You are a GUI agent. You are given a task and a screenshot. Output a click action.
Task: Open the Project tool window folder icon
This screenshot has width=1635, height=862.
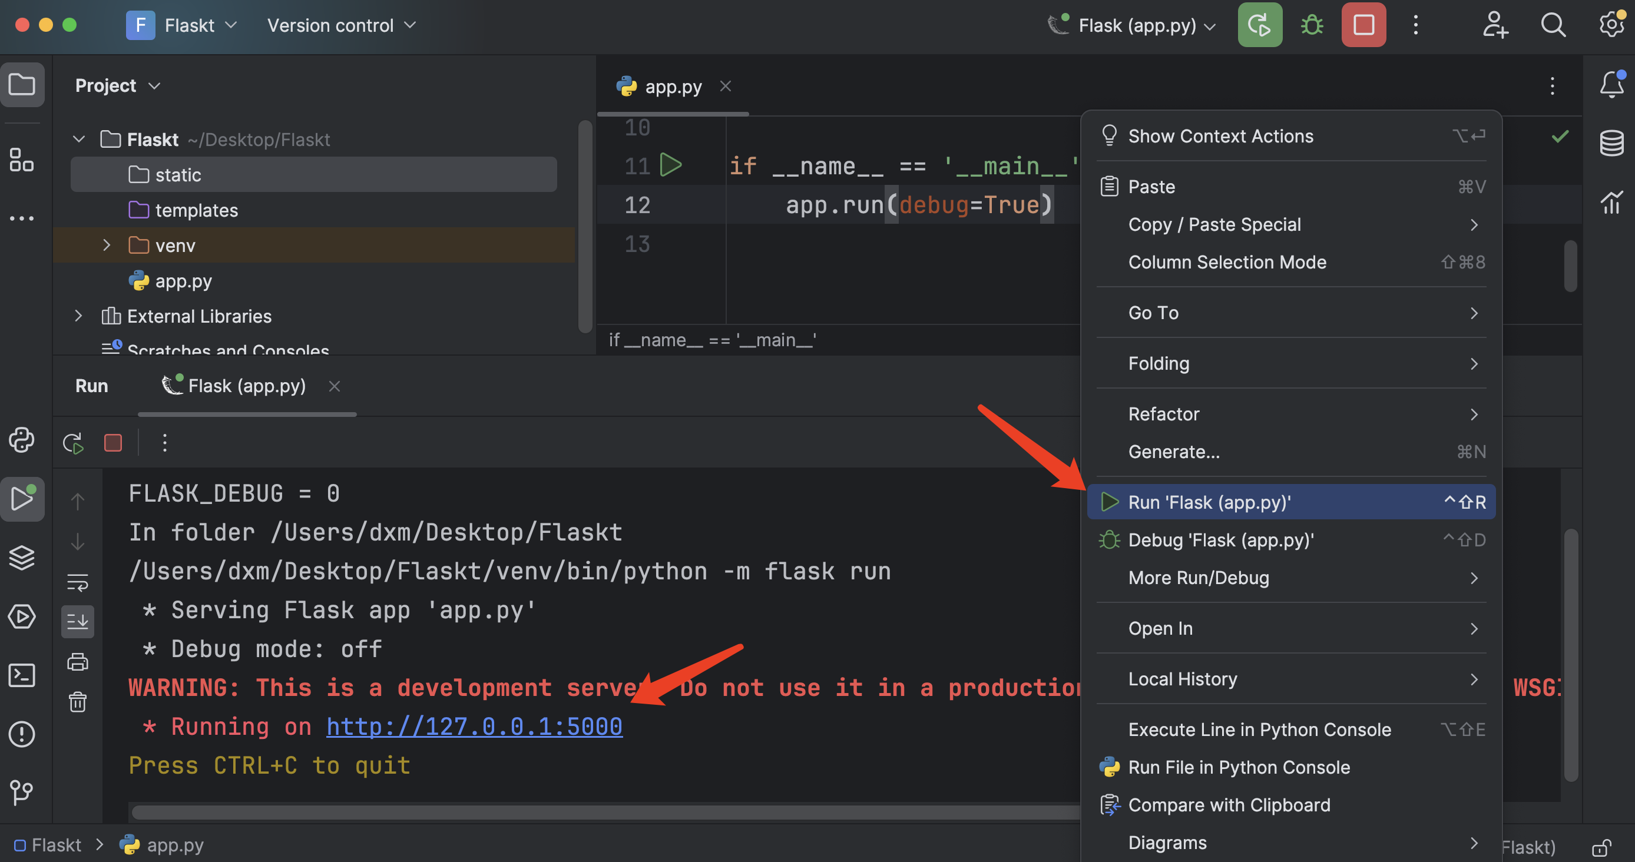click(22, 84)
